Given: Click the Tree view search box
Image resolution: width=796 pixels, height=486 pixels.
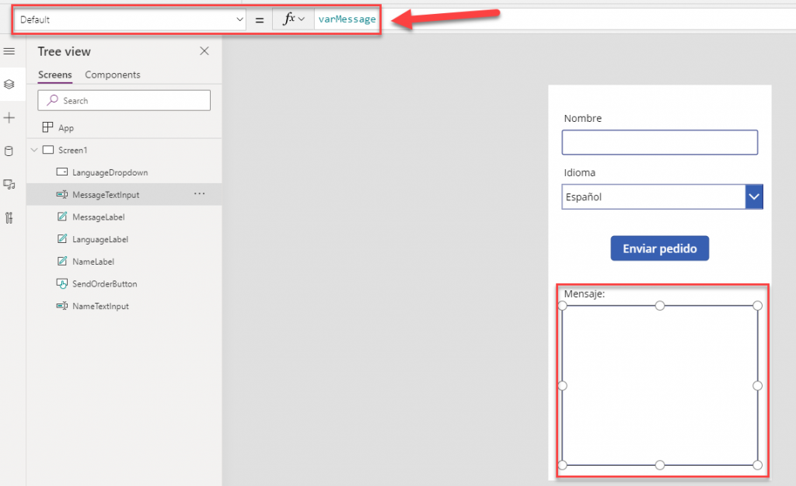Looking at the screenshot, I should pyautogui.click(x=124, y=100).
